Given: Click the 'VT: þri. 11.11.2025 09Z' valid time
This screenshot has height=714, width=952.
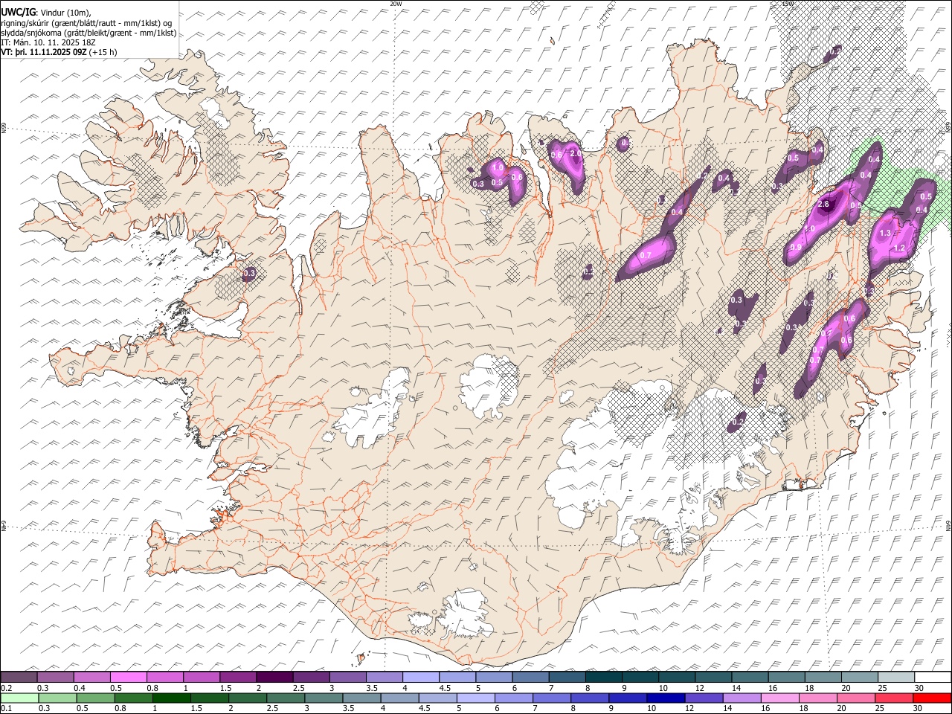Looking at the screenshot, I should [44, 52].
